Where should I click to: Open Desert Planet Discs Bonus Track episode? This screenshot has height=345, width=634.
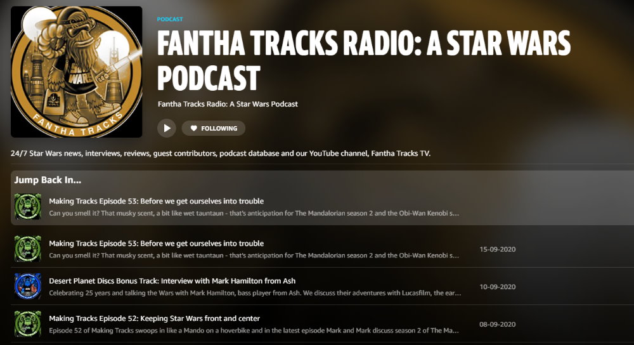coord(172,281)
